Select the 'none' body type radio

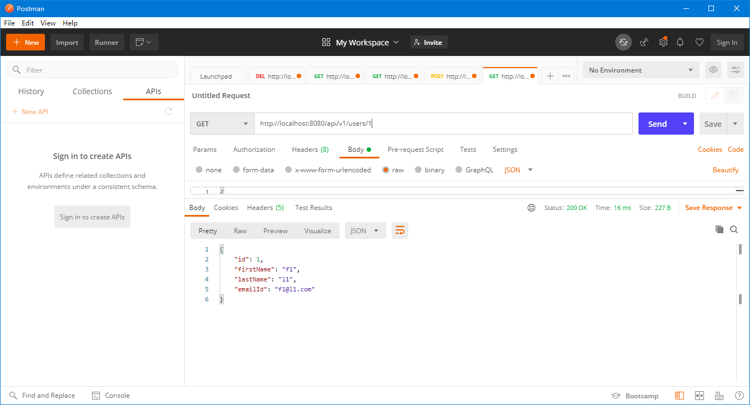pos(199,170)
